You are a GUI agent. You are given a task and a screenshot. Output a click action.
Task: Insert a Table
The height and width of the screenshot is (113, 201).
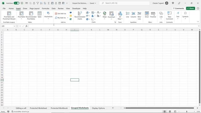pos(40,15)
